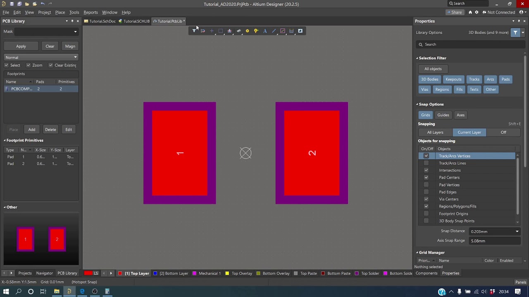Select the Place Via tool icon
The width and height of the screenshot is (529, 297).
[x=256, y=31]
